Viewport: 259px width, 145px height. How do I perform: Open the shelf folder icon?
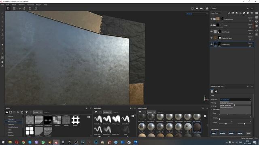click(x=6, y=112)
